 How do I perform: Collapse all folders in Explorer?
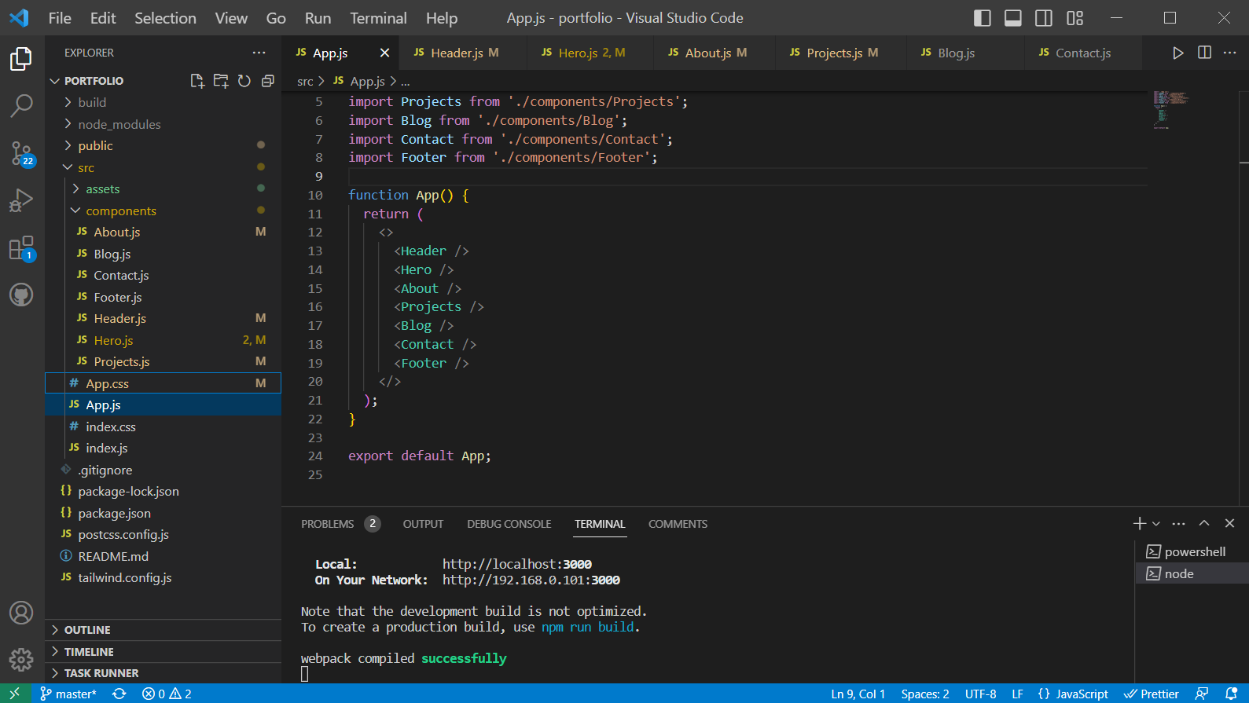pyautogui.click(x=268, y=81)
